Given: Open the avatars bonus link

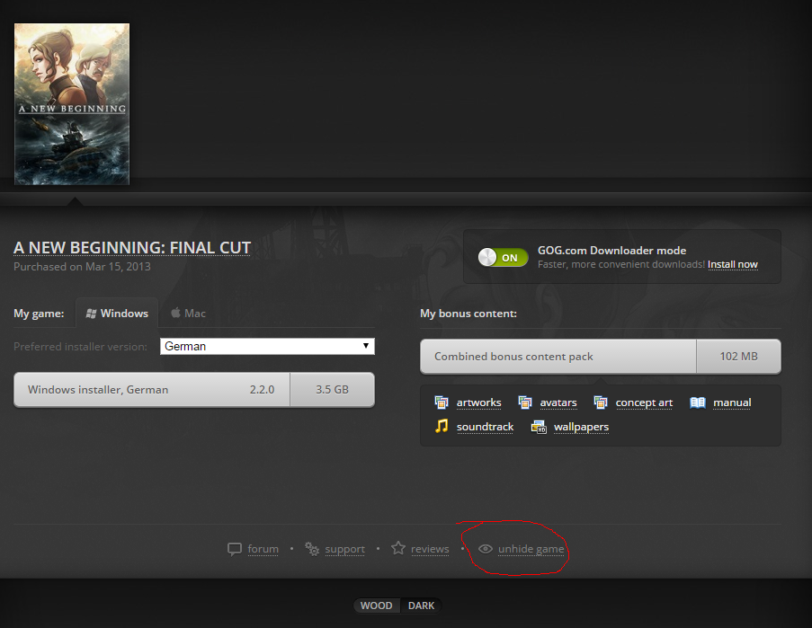Looking at the screenshot, I should coord(558,402).
